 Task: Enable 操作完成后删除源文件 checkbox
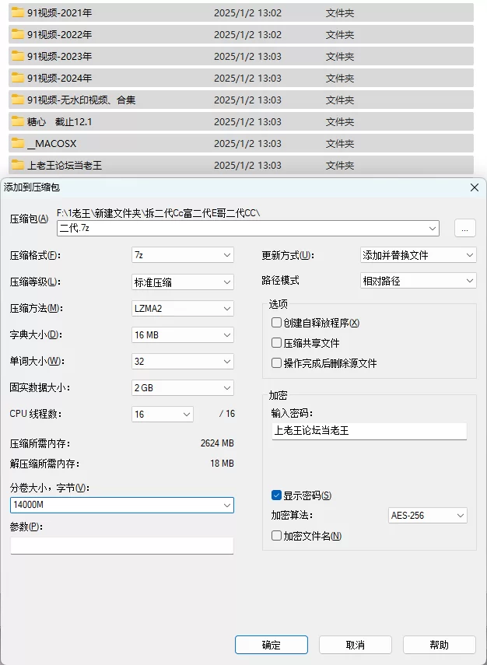coord(276,363)
